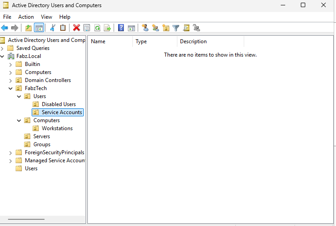Click the Find objects magnifier icon
Viewport: 336px width, 226px height.
tap(186, 28)
